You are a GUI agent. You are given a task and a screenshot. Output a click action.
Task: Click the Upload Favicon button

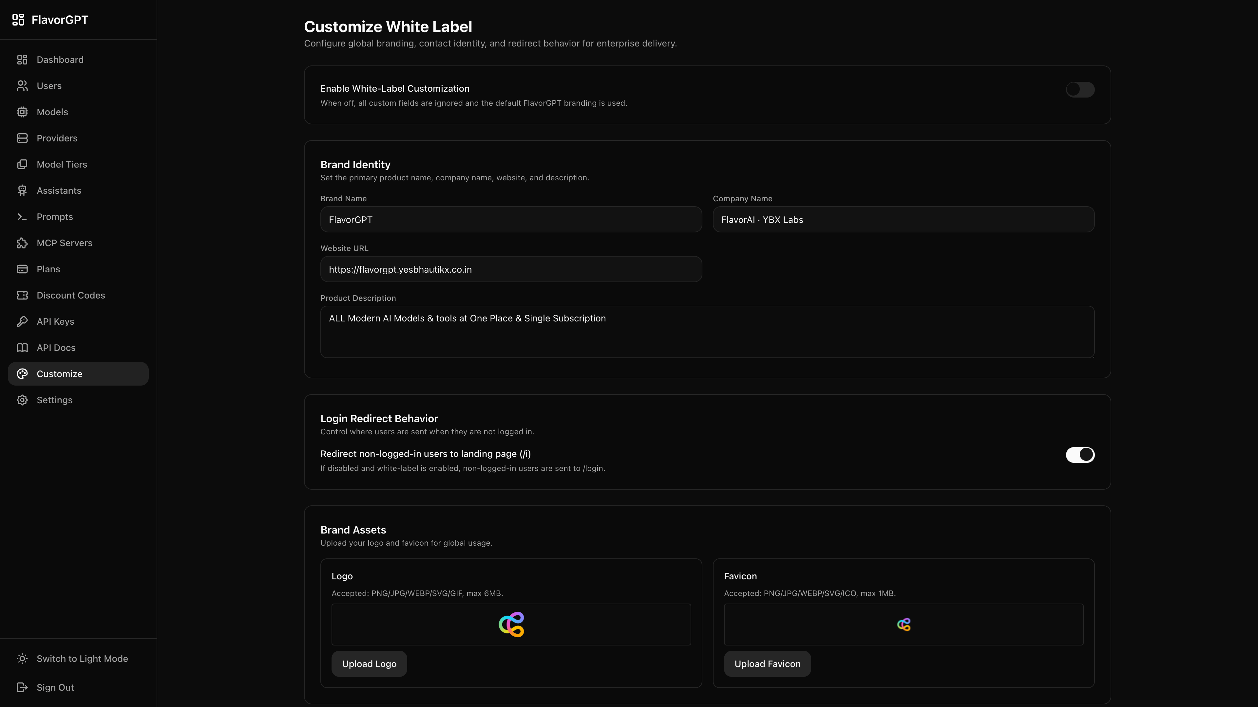click(x=767, y=664)
